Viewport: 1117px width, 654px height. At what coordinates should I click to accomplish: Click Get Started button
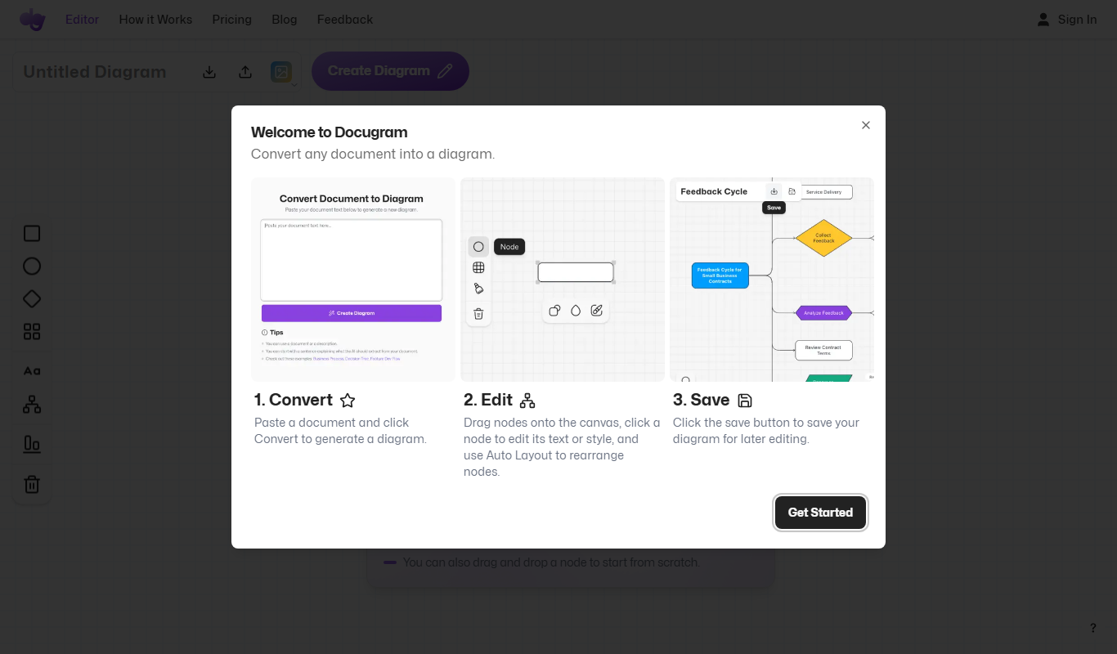(x=820, y=513)
